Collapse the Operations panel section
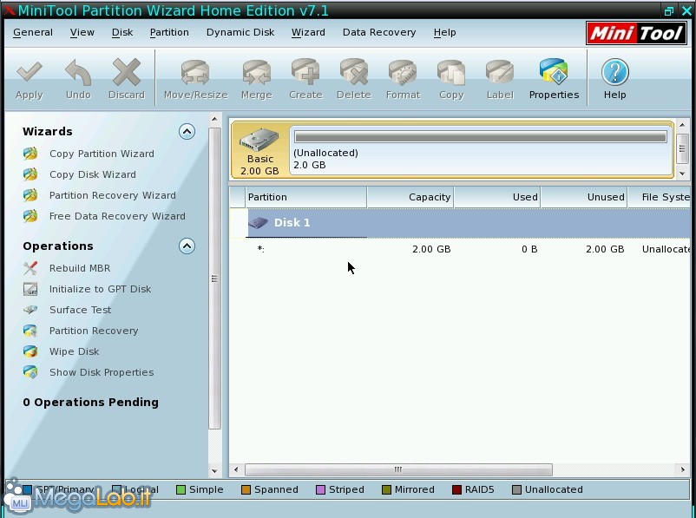 (x=187, y=246)
